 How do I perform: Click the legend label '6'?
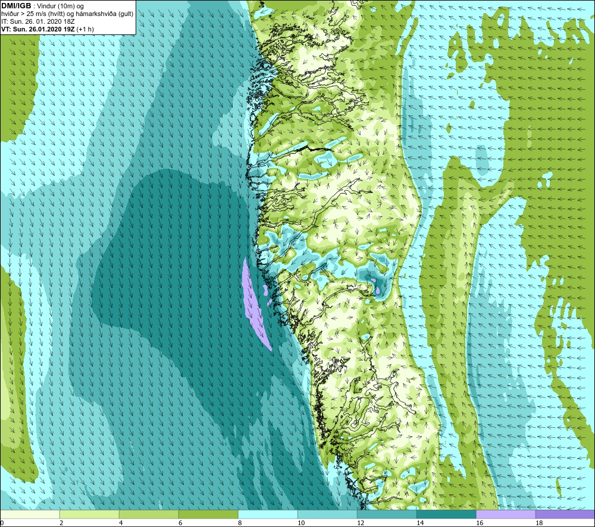tap(180, 523)
